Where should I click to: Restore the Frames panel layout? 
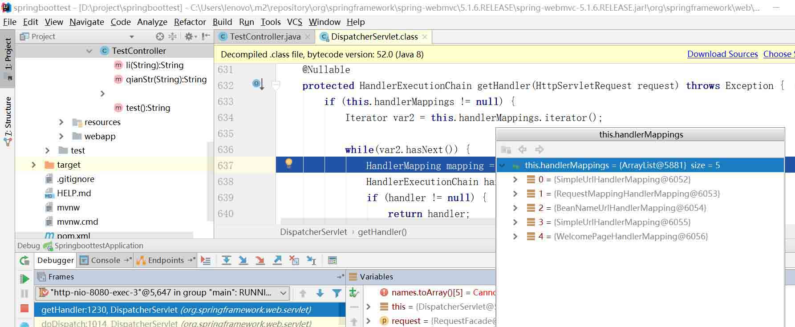click(341, 277)
